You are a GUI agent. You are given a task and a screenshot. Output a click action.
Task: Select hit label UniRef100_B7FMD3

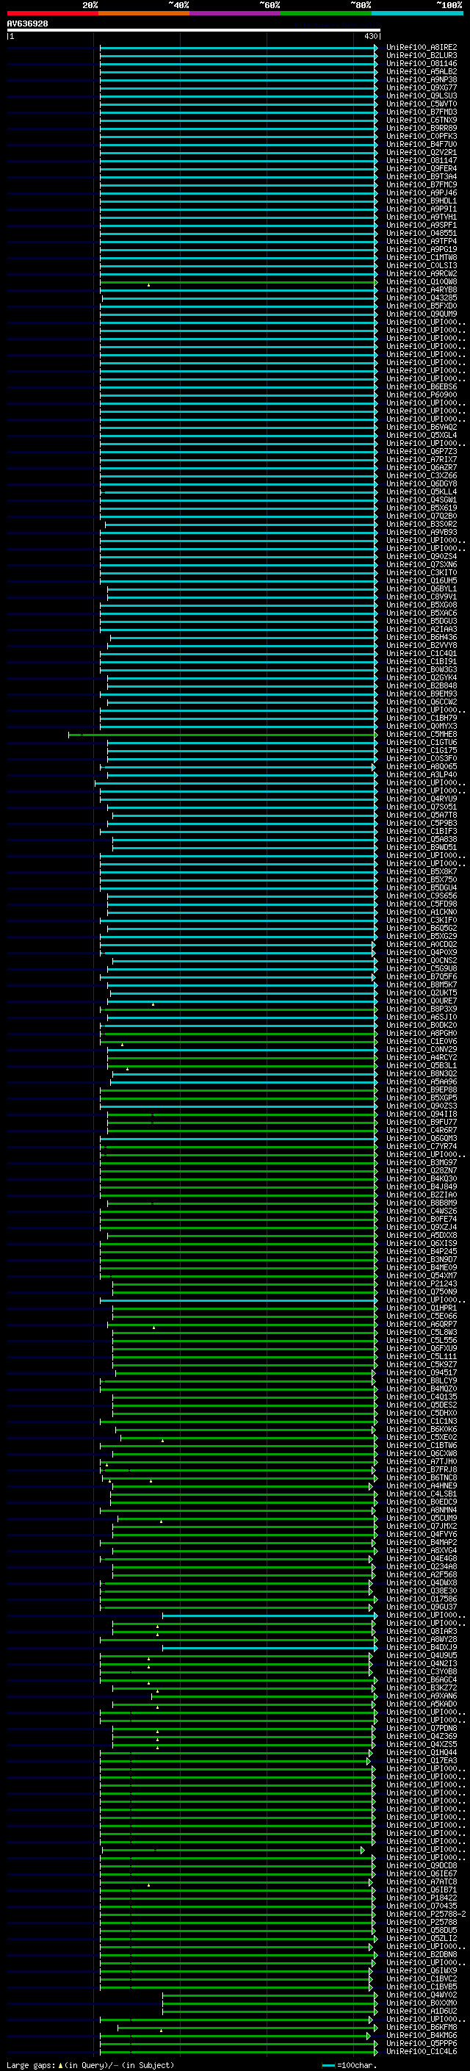coord(421,112)
